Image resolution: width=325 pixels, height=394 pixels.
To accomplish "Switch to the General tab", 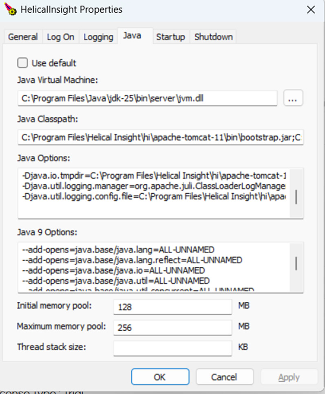I will tap(23, 37).
